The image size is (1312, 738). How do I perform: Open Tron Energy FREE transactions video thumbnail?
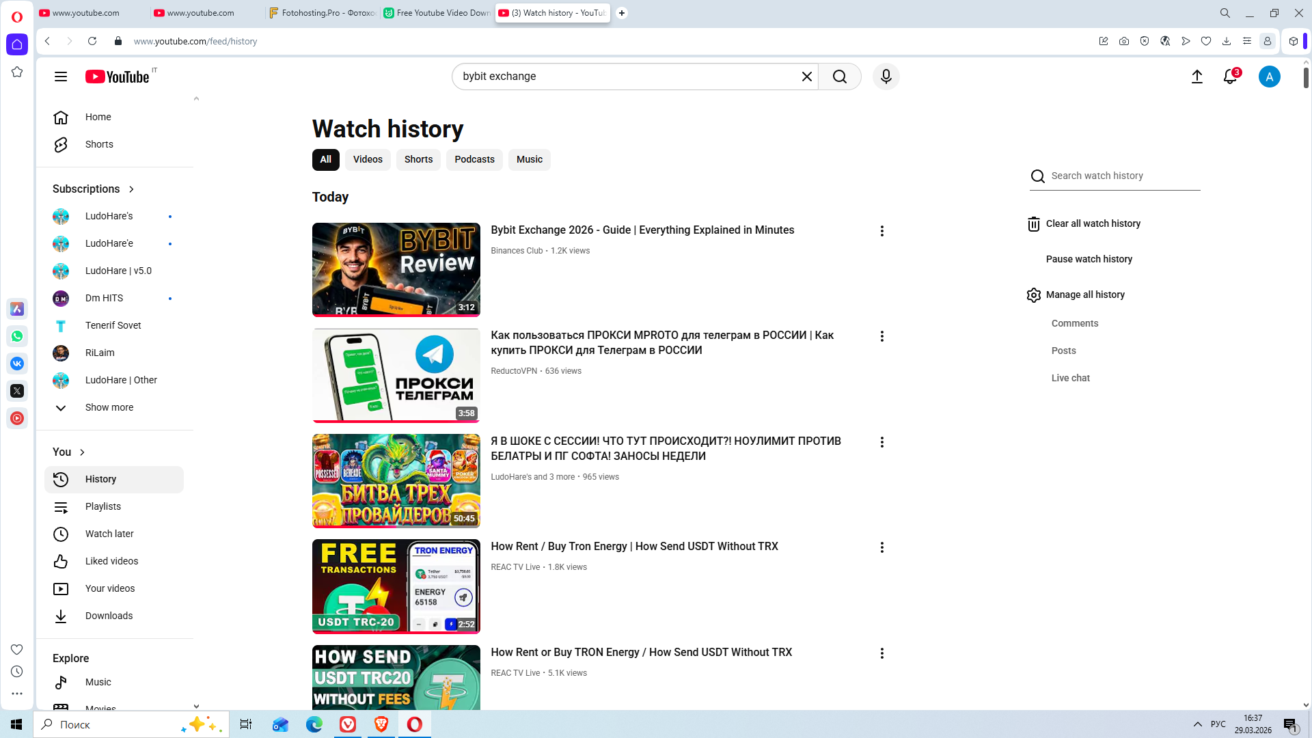click(396, 586)
